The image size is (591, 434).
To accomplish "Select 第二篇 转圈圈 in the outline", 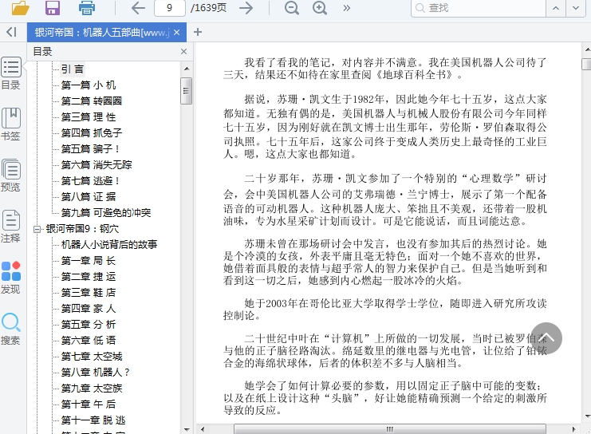I will (92, 101).
